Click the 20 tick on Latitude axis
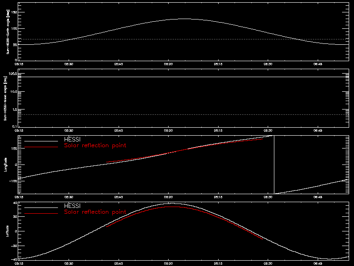The image size is (354, 266). [15, 217]
